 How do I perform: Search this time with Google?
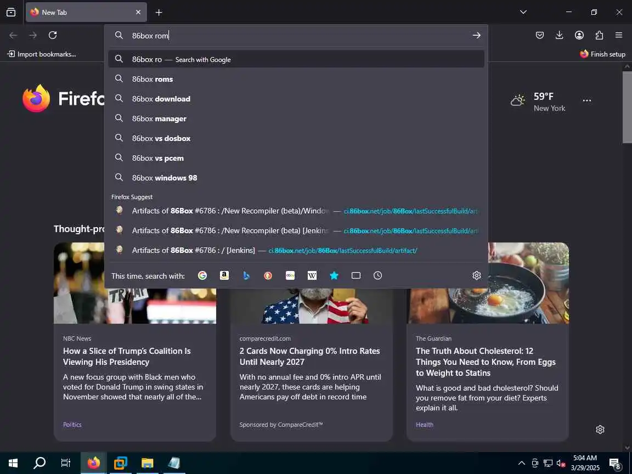coord(202,275)
